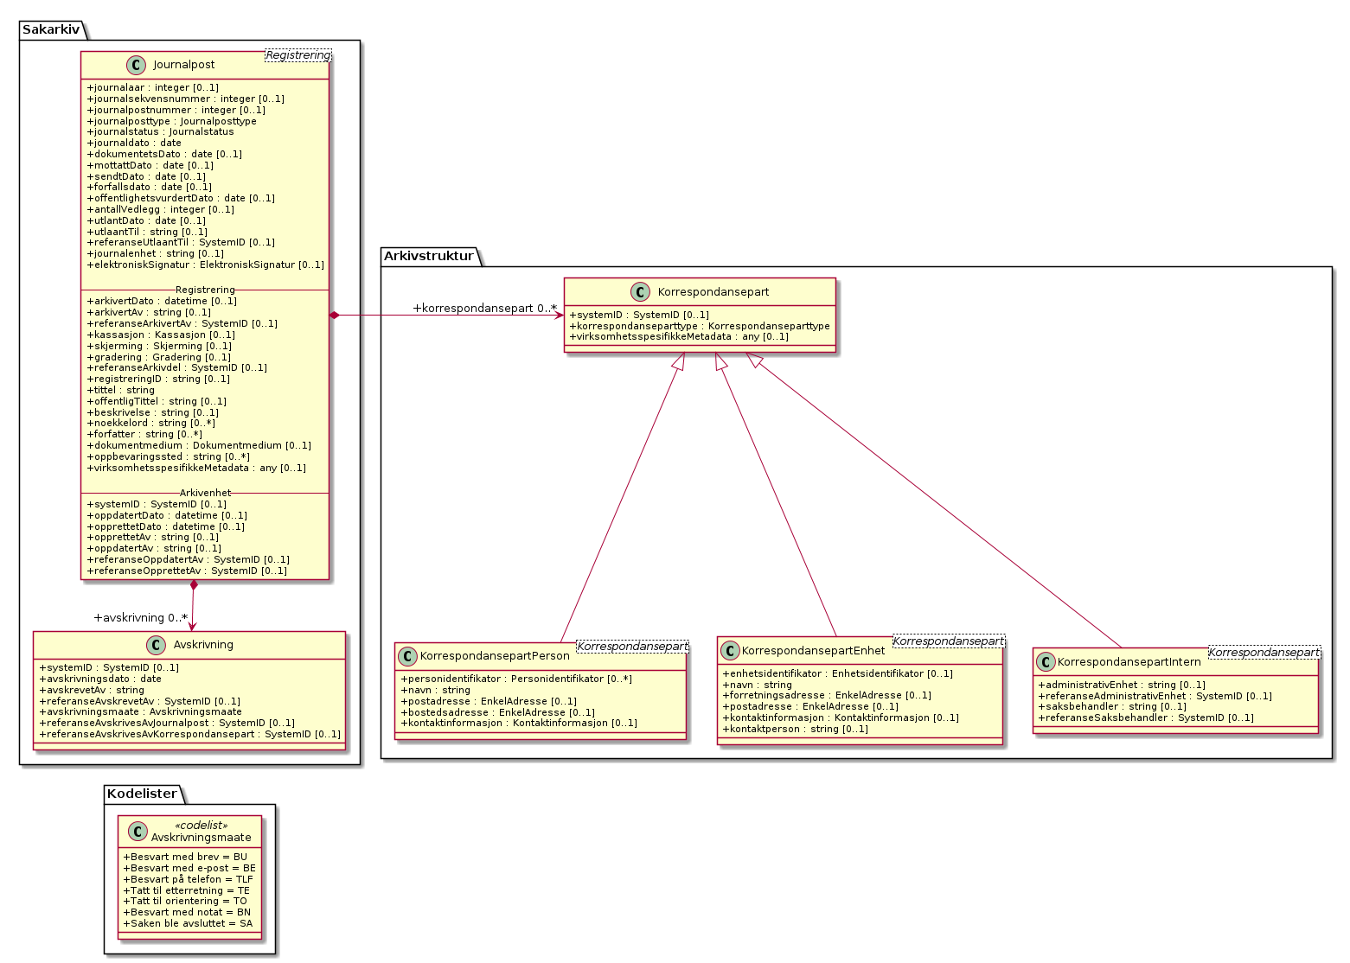Click the '+skjerming : Skjerming [0..1]' attribute
1350x963 pixels.
[x=159, y=347]
